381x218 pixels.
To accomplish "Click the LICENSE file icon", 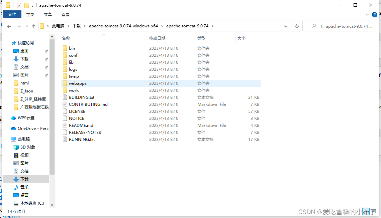I will (65, 111).
